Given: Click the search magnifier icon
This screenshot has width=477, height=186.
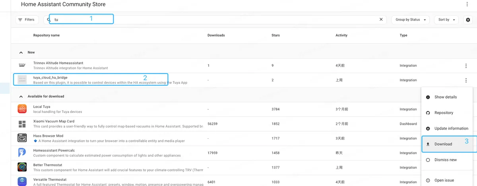Looking at the screenshot, I should (x=49, y=19).
